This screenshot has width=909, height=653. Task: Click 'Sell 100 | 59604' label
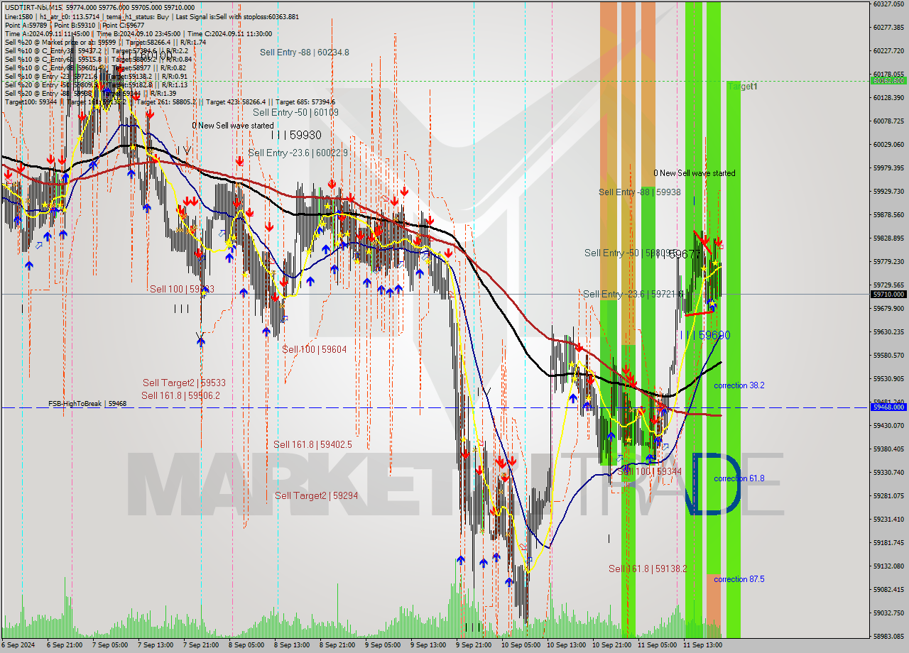(x=315, y=349)
